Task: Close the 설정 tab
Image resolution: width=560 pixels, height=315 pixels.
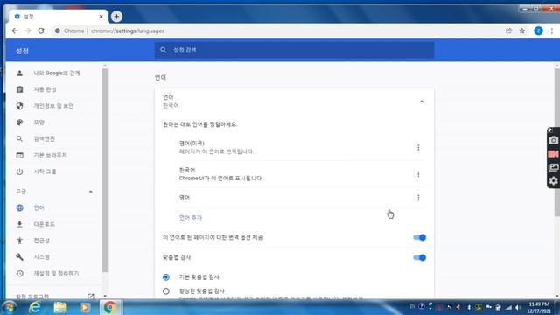Action: 101,17
